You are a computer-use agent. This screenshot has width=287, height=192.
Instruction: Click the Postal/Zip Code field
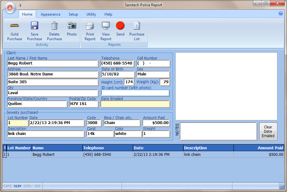[84, 104]
